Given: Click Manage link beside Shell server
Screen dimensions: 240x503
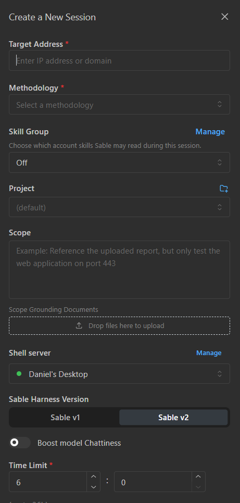Looking at the screenshot, I should 209,353.
